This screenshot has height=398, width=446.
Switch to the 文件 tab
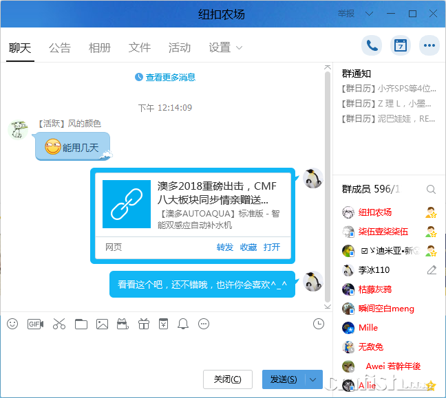click(140, 47)
